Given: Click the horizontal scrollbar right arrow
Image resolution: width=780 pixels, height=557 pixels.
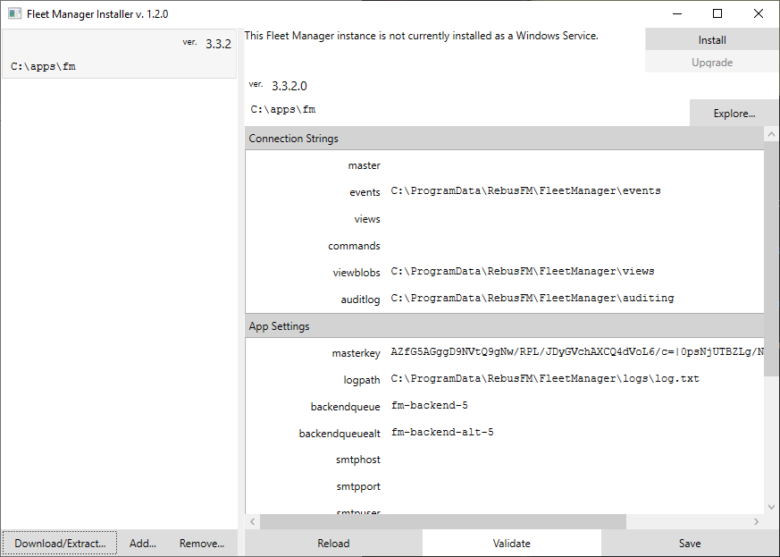Looking at the screenshot, I should pyautogui.click(x=756, y=521).
